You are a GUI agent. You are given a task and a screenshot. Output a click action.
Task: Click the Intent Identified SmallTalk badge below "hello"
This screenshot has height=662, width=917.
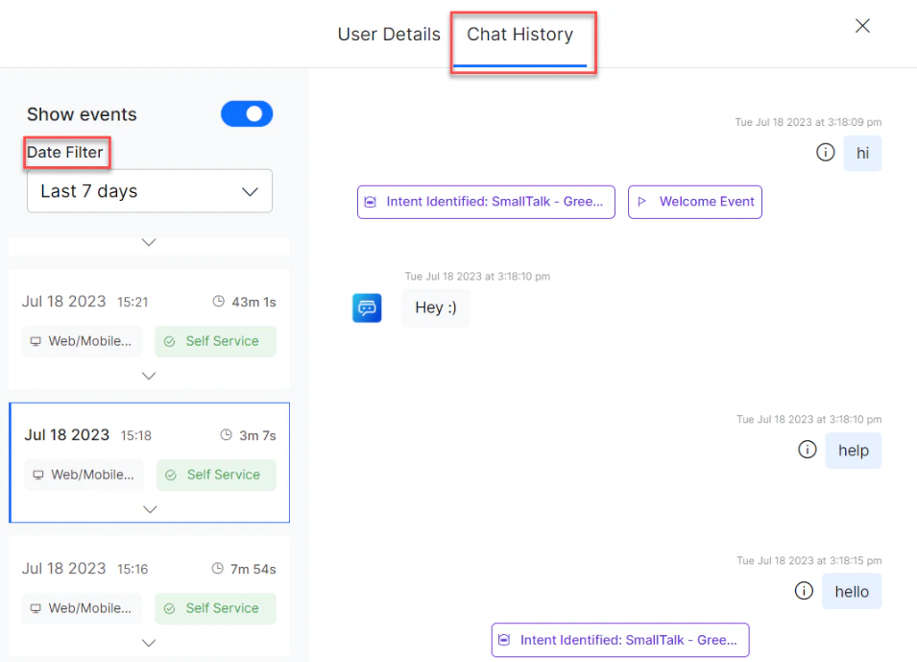tap(619, 639)
